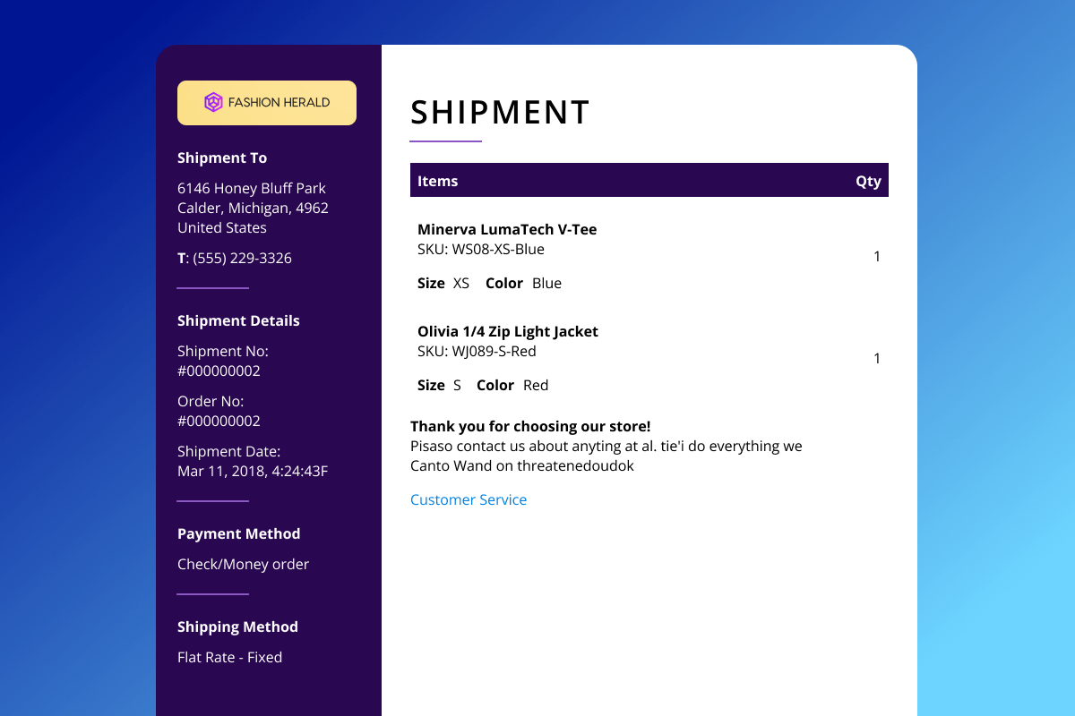Click the SHIPMENT page heading
Viewport: 1075px width, 716px height.
click(500, 113)
